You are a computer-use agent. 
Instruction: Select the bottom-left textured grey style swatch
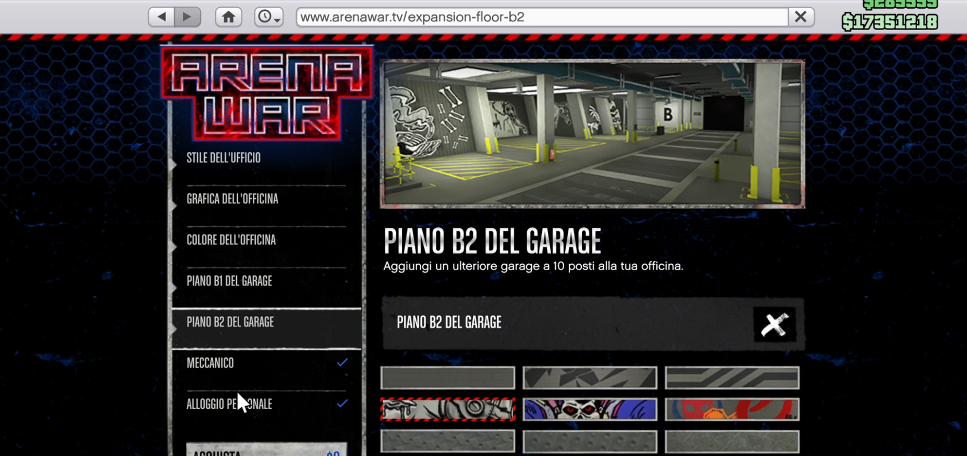pyautogui.click(x=448, y=441)
